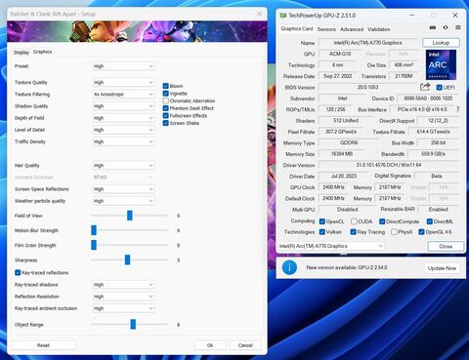Click the Lookup button
Image resolution: width=469 pixels, height=360 pixels.
point(441,43)
